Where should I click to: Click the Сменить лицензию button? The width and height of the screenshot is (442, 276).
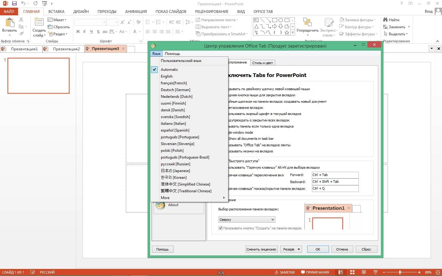[x=262, y=249]
